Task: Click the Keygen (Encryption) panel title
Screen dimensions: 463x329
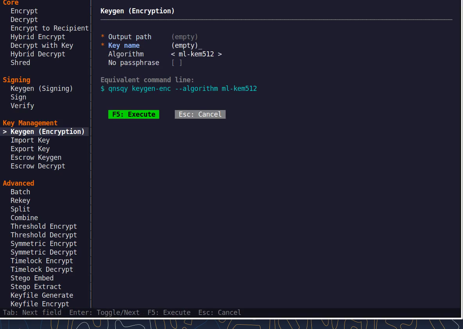Action: (x=137, y=11)
